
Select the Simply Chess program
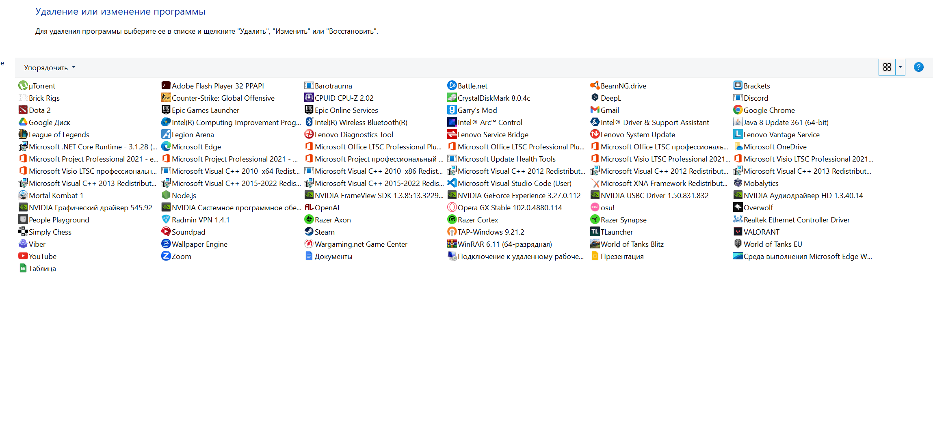point(45,232)
